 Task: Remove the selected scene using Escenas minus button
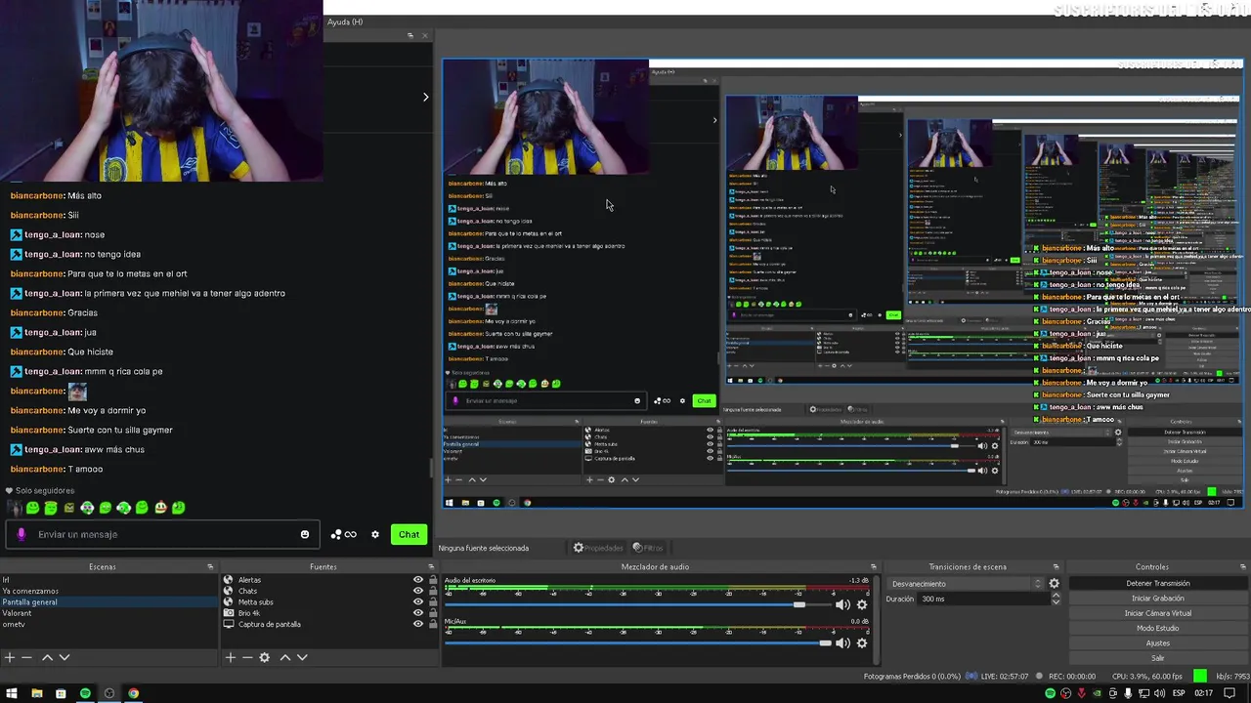click(x=27, y=658)
